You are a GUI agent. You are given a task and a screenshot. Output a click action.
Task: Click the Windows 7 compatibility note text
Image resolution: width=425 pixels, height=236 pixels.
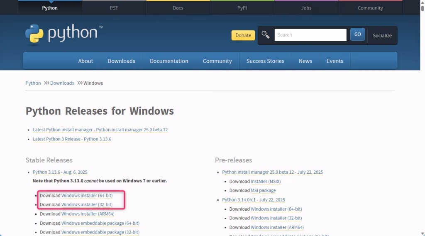pos(100,181)
